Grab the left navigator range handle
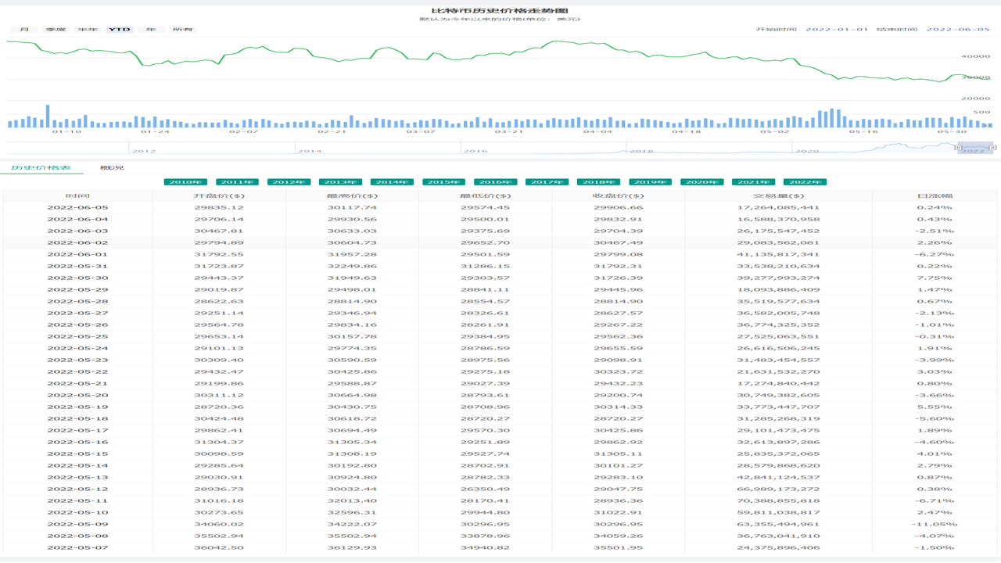Viewport: 1001px width, 563px height. [x=959, y=147]
